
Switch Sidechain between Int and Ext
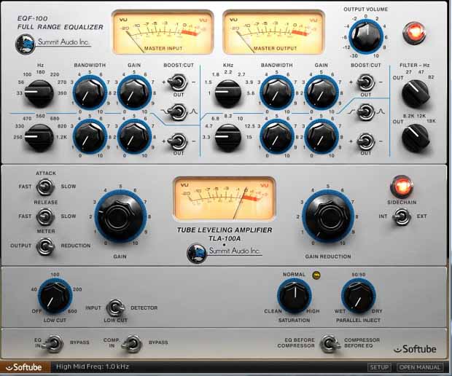pyautogui.click(x=400, y=215)
